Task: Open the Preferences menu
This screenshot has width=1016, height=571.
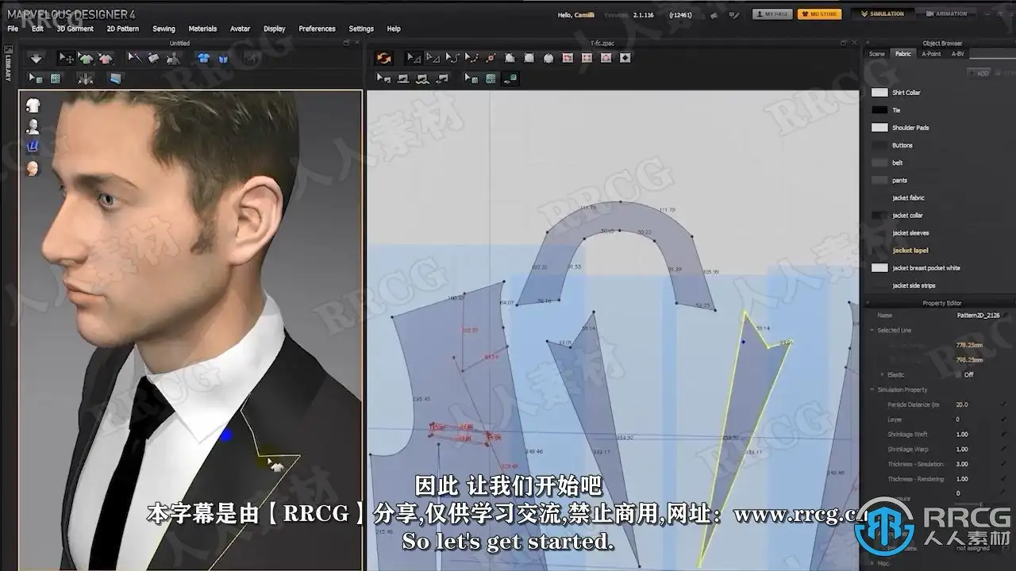Action: pyautogui.click(x=317, y=29)
